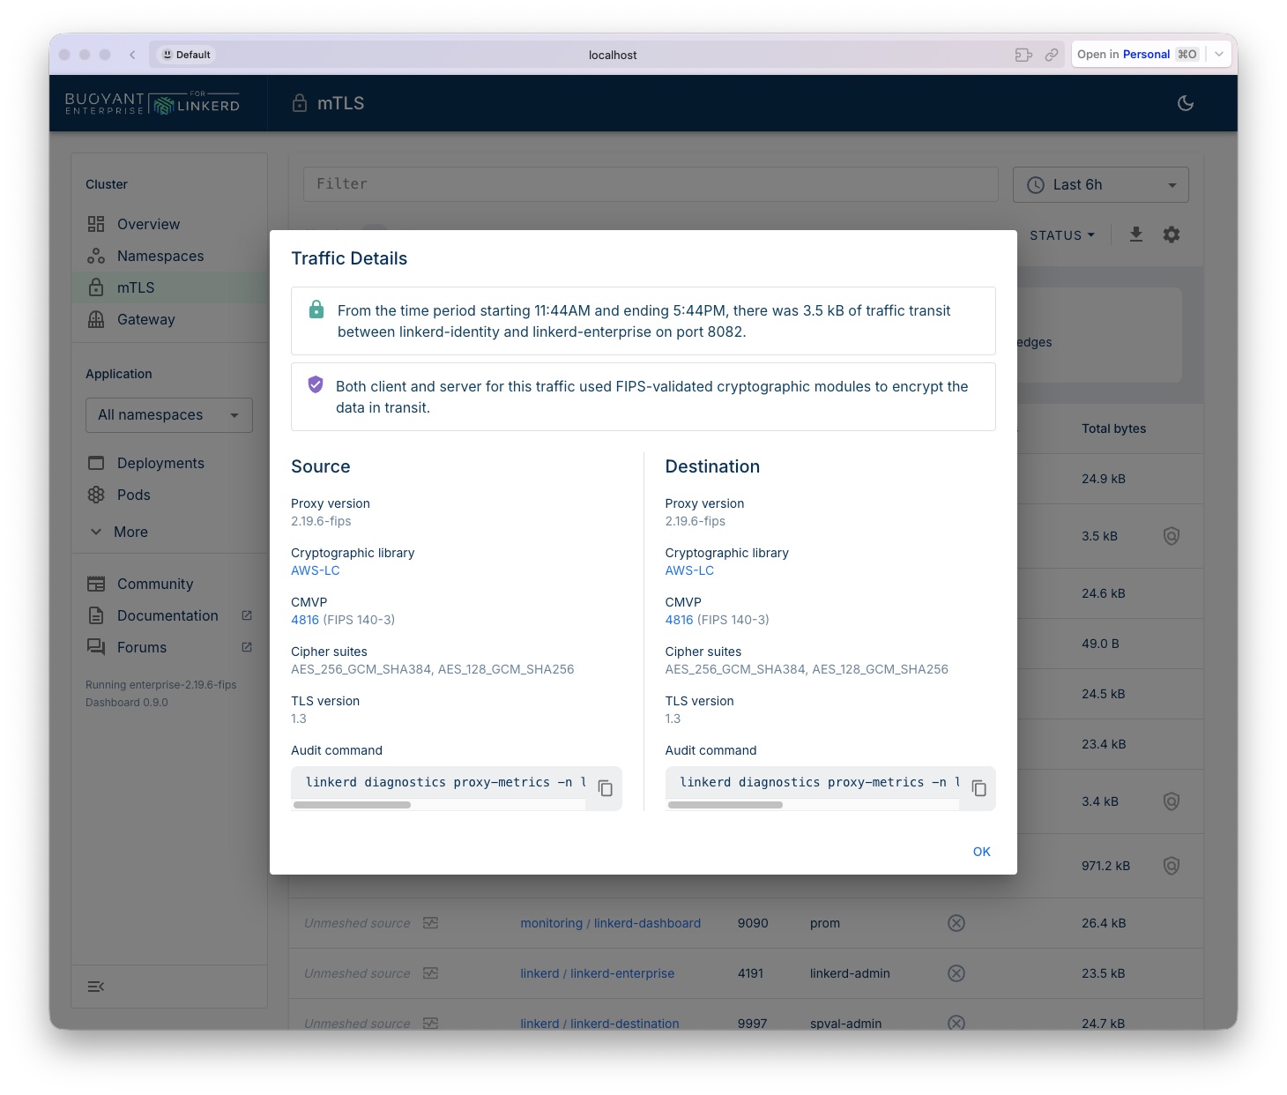This screenshot has height=1095, width=1287.
Task: Click the shield icon in the 3.5 kB row
Action: tap(1171, 536)
